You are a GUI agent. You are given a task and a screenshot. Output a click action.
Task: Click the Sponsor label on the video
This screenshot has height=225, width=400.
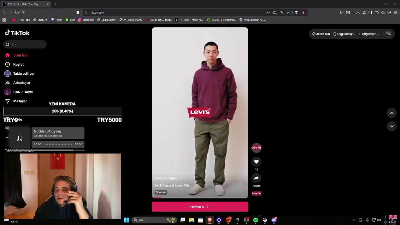161,192
